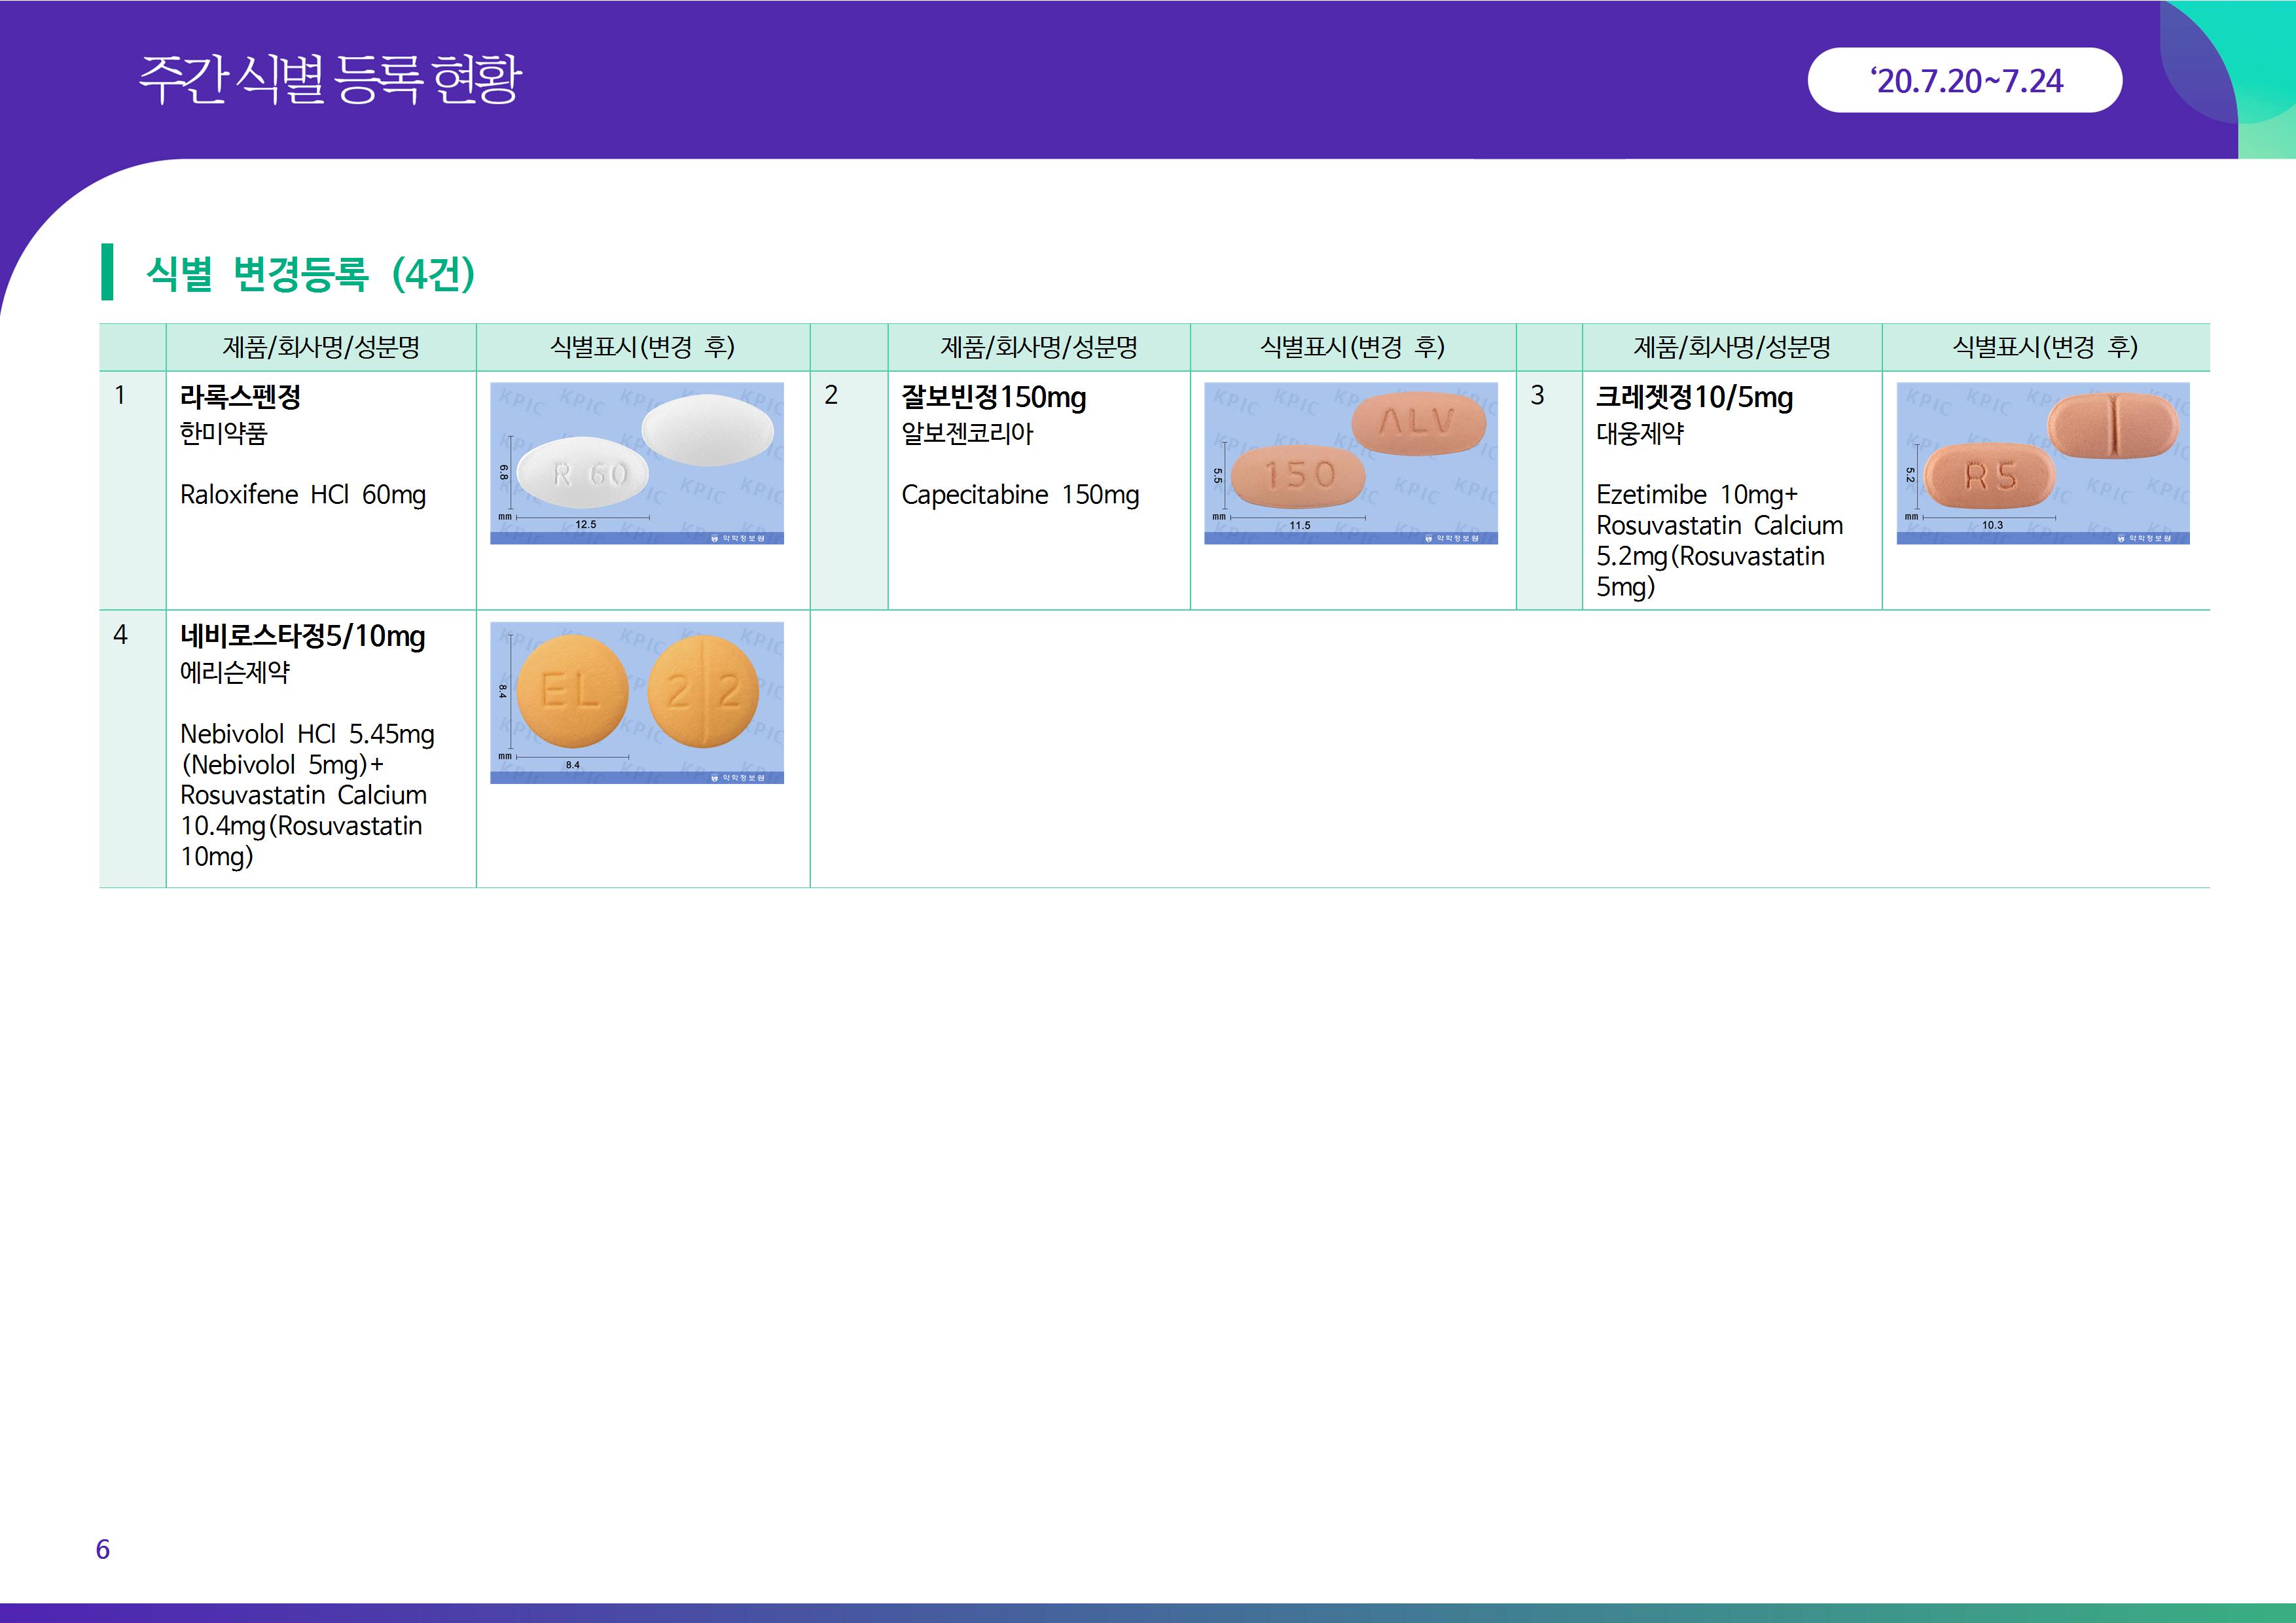The width and height of the screenshot is (2296, 1623).
Task: Click the 2|2 scored round yellow tablet
Action: coord(703,691)
